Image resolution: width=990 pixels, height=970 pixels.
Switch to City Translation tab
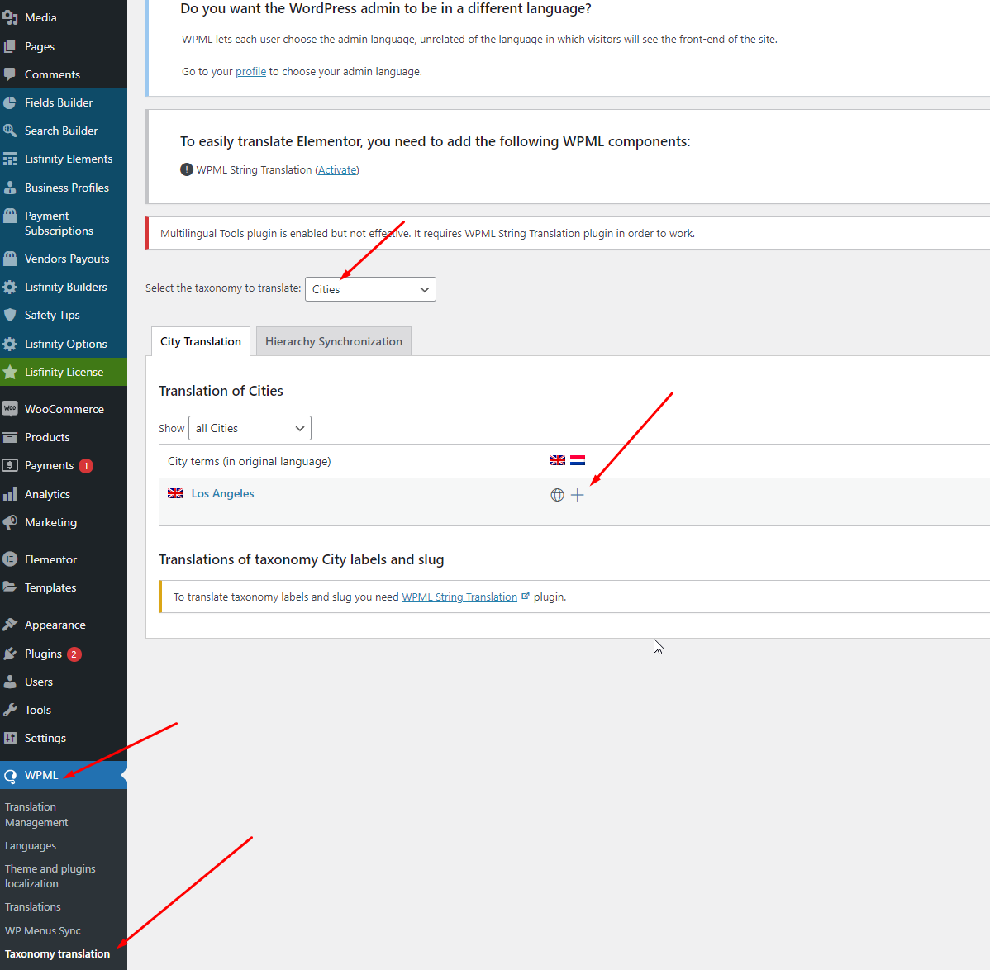click(x=201, y=341)
